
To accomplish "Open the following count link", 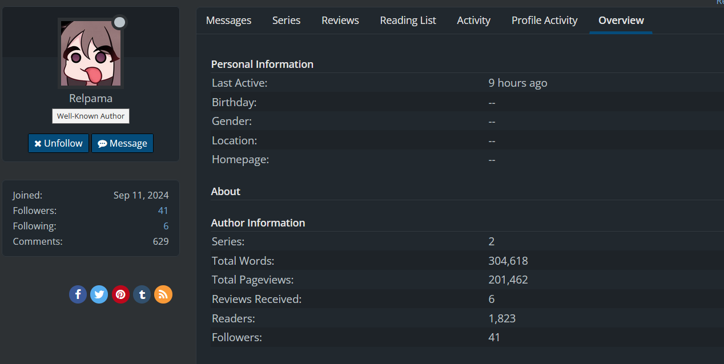I will click(166, 227).
